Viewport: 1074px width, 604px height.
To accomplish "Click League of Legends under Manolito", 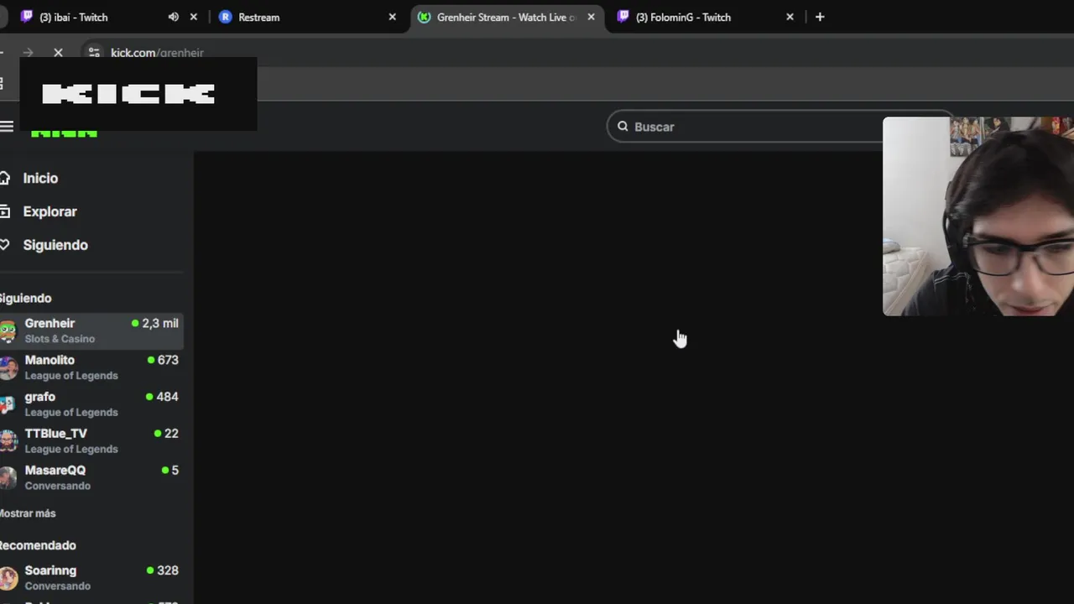I will coord(71,376).
